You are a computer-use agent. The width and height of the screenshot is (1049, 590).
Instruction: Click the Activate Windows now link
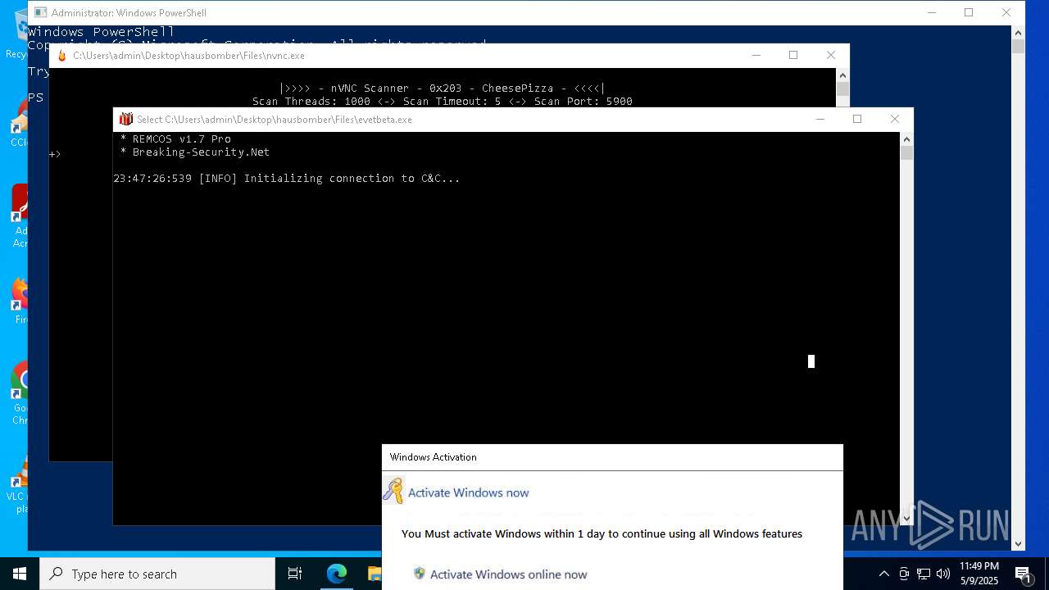(x=468, y=492)
